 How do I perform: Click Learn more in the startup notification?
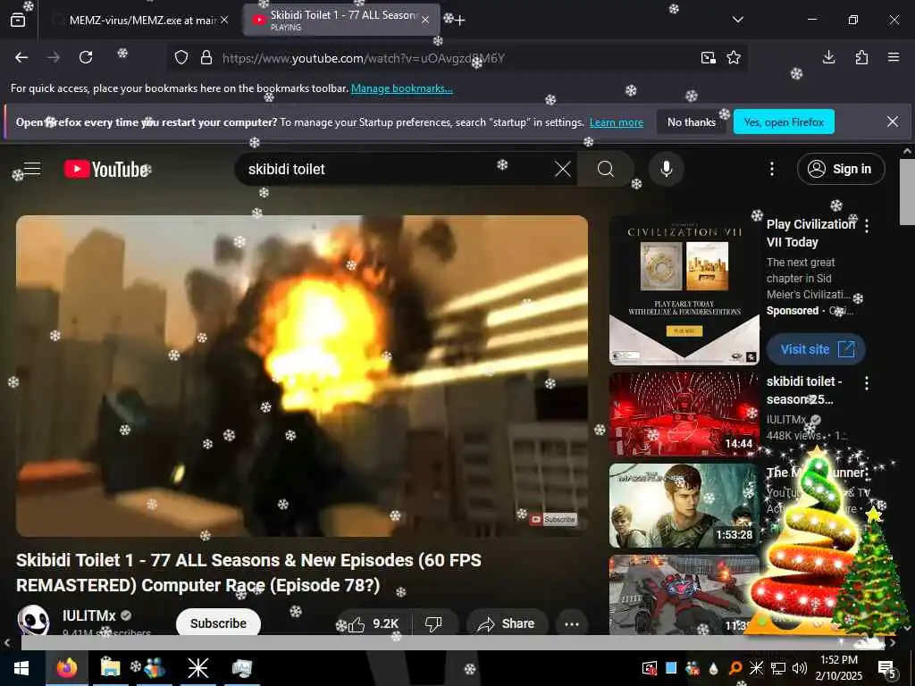click(617, 122)
